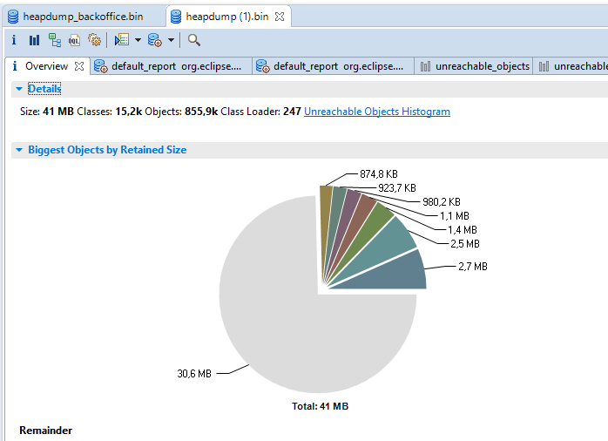Open the second default_report org.eclipse tab

click(333, 67)
